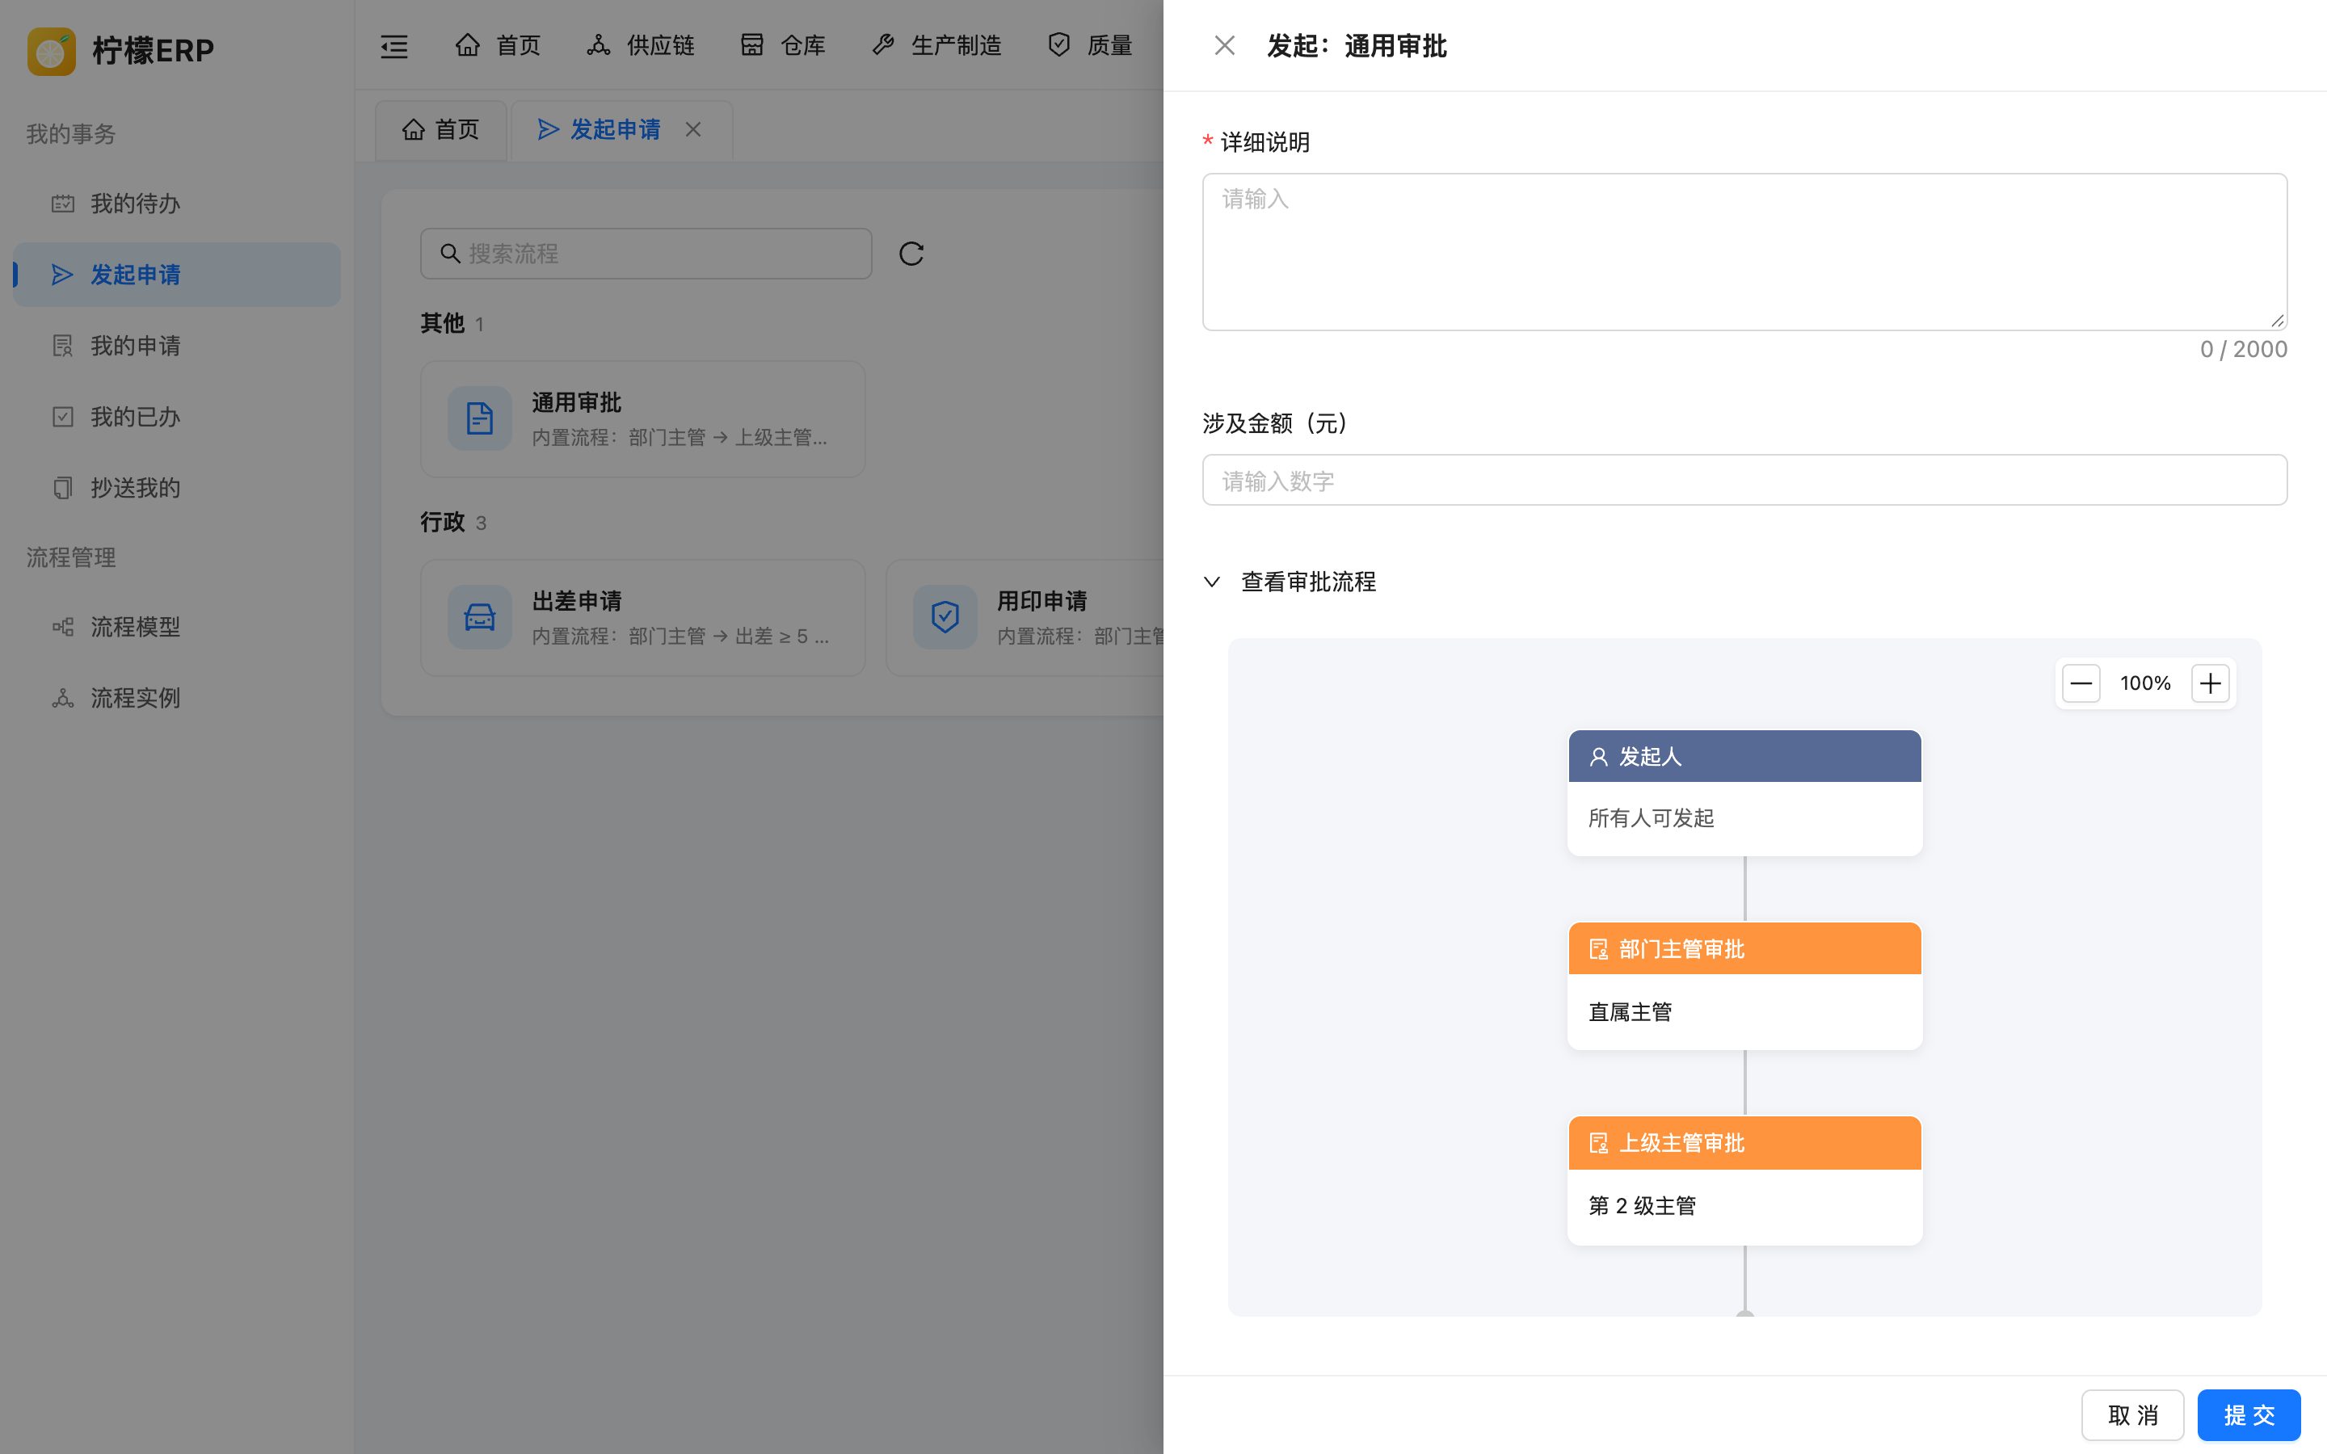This screenshot has height=1454, width=2327.
Task: Zoom in the flow chart with plus
Action: tap(2211, 683)
